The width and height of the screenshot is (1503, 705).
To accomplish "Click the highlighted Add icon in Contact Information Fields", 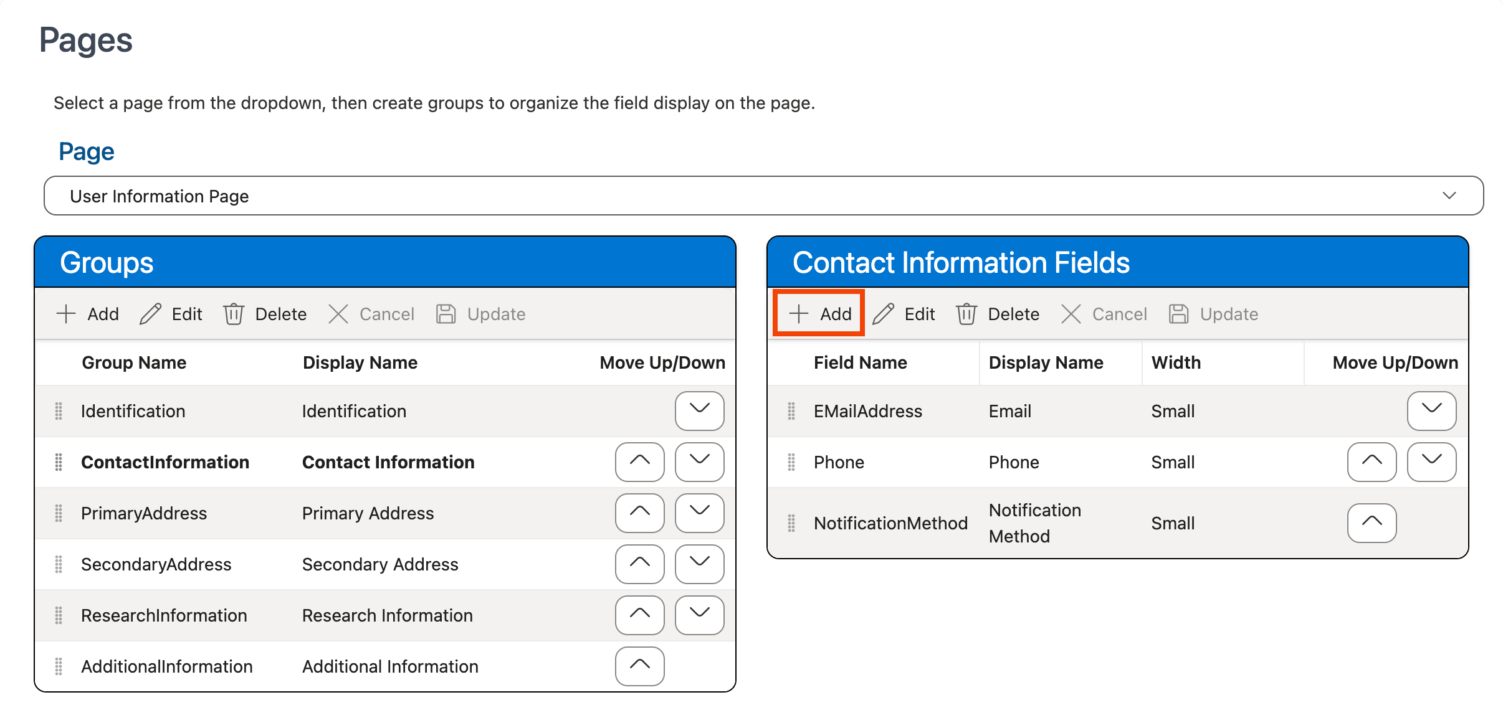I will [818, 313].
